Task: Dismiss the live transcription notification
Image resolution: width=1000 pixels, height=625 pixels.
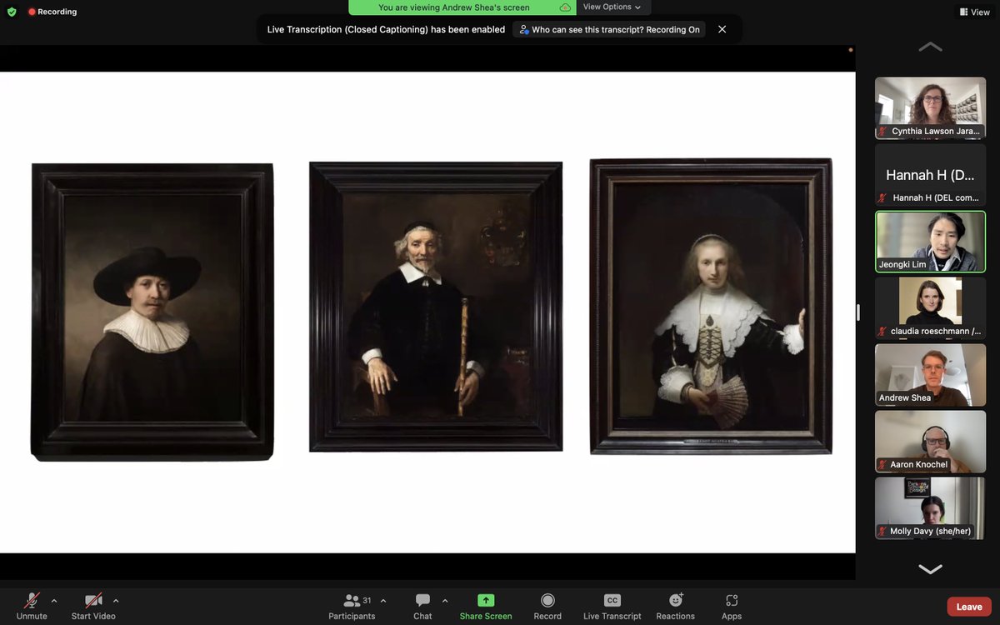Action: click(722, 29)
